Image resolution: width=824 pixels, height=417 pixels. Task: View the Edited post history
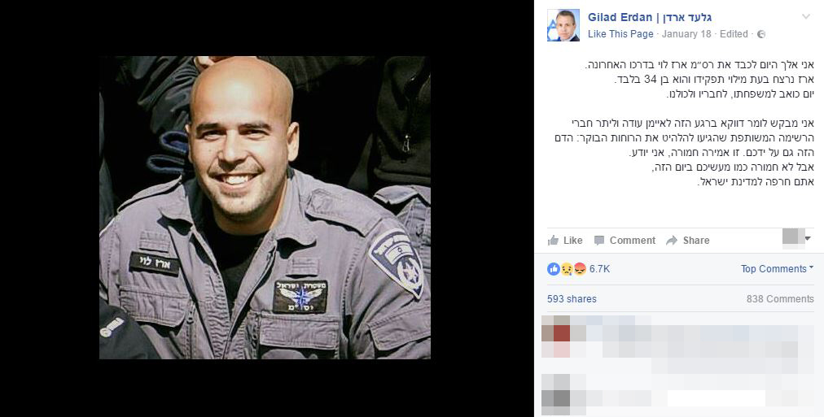[x=734, y=34]
